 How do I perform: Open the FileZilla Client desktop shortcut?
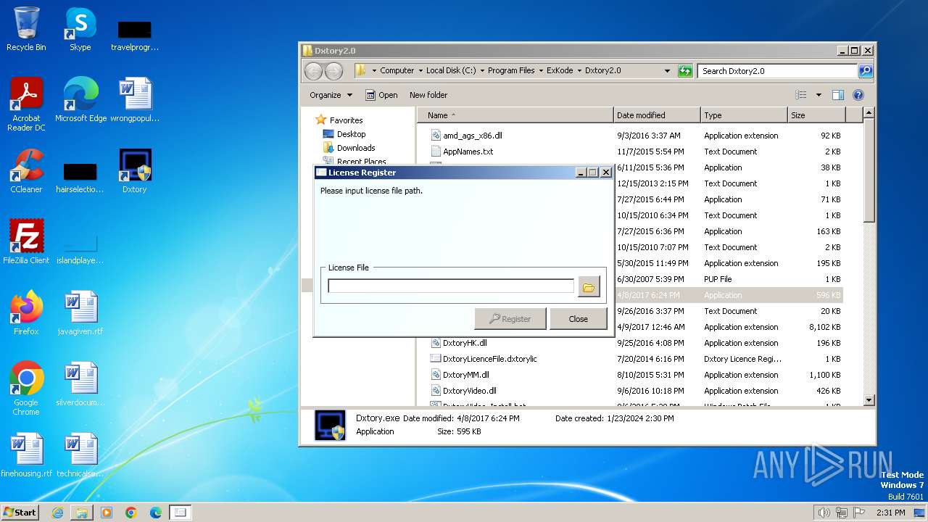pyautogui.click(x=26, y=242)
